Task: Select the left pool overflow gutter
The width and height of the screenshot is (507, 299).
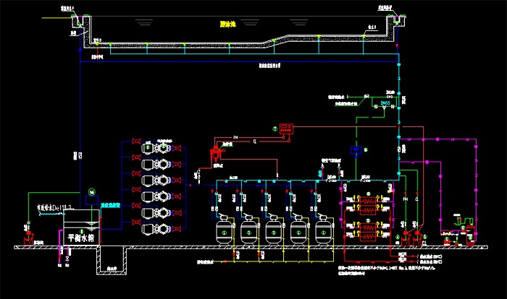Action: point(77,24)
